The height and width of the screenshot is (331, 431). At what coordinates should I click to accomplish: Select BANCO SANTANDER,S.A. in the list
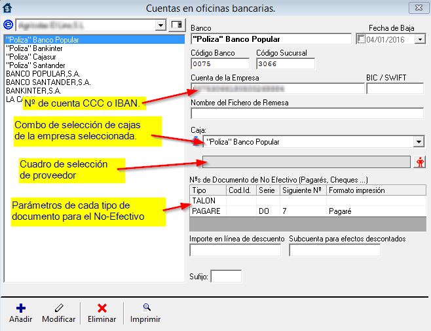pyautogui.click(x=48, y=82)
